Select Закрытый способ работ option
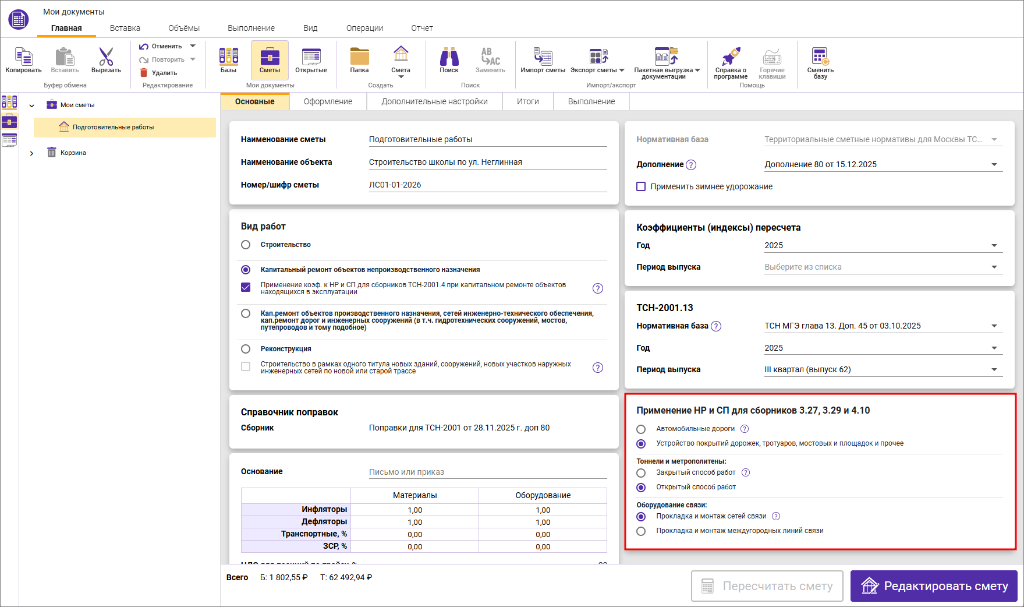 click(641, 473)
